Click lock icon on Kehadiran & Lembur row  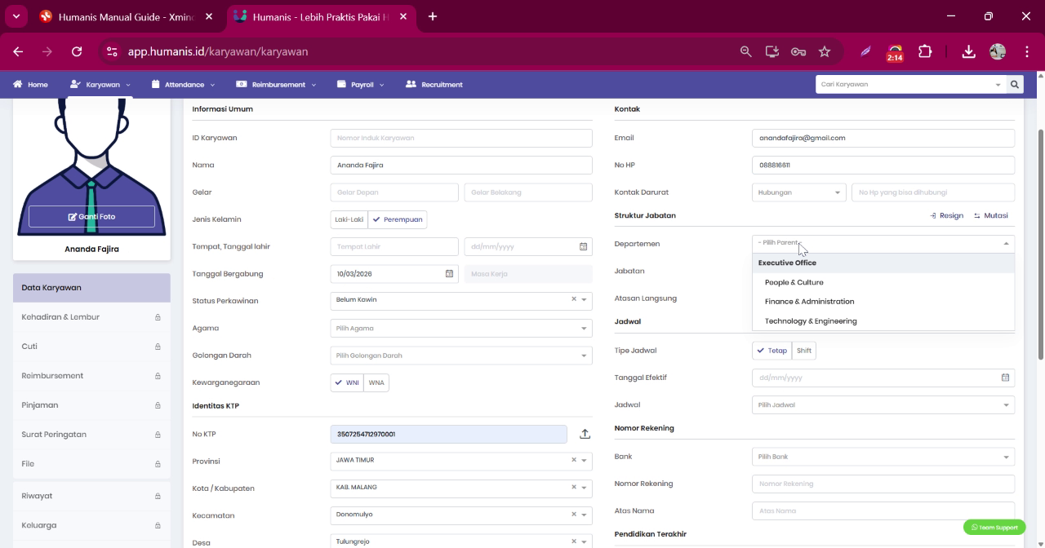click(158, 317)
